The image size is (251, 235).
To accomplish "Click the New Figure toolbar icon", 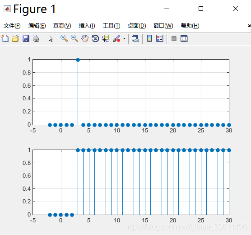I will coord(5,38).
